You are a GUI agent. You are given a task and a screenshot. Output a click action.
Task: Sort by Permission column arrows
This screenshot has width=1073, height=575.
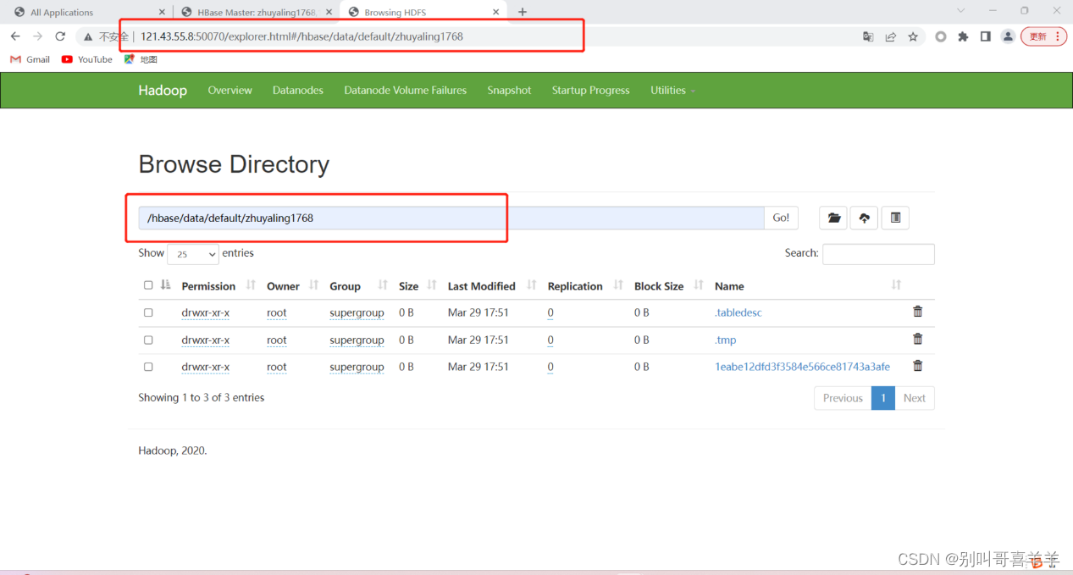coord(251,285)
